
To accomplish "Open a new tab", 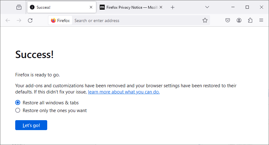I will [173, 7].
